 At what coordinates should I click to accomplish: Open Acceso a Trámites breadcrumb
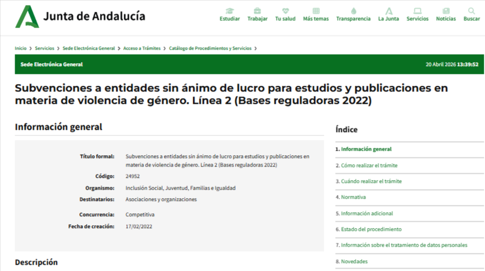142,48
